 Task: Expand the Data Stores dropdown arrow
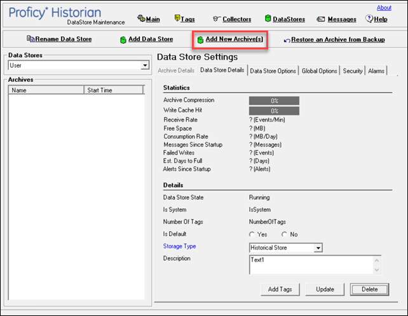coord(145,65)
